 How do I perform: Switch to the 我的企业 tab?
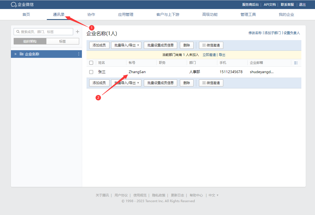point(286,14)
